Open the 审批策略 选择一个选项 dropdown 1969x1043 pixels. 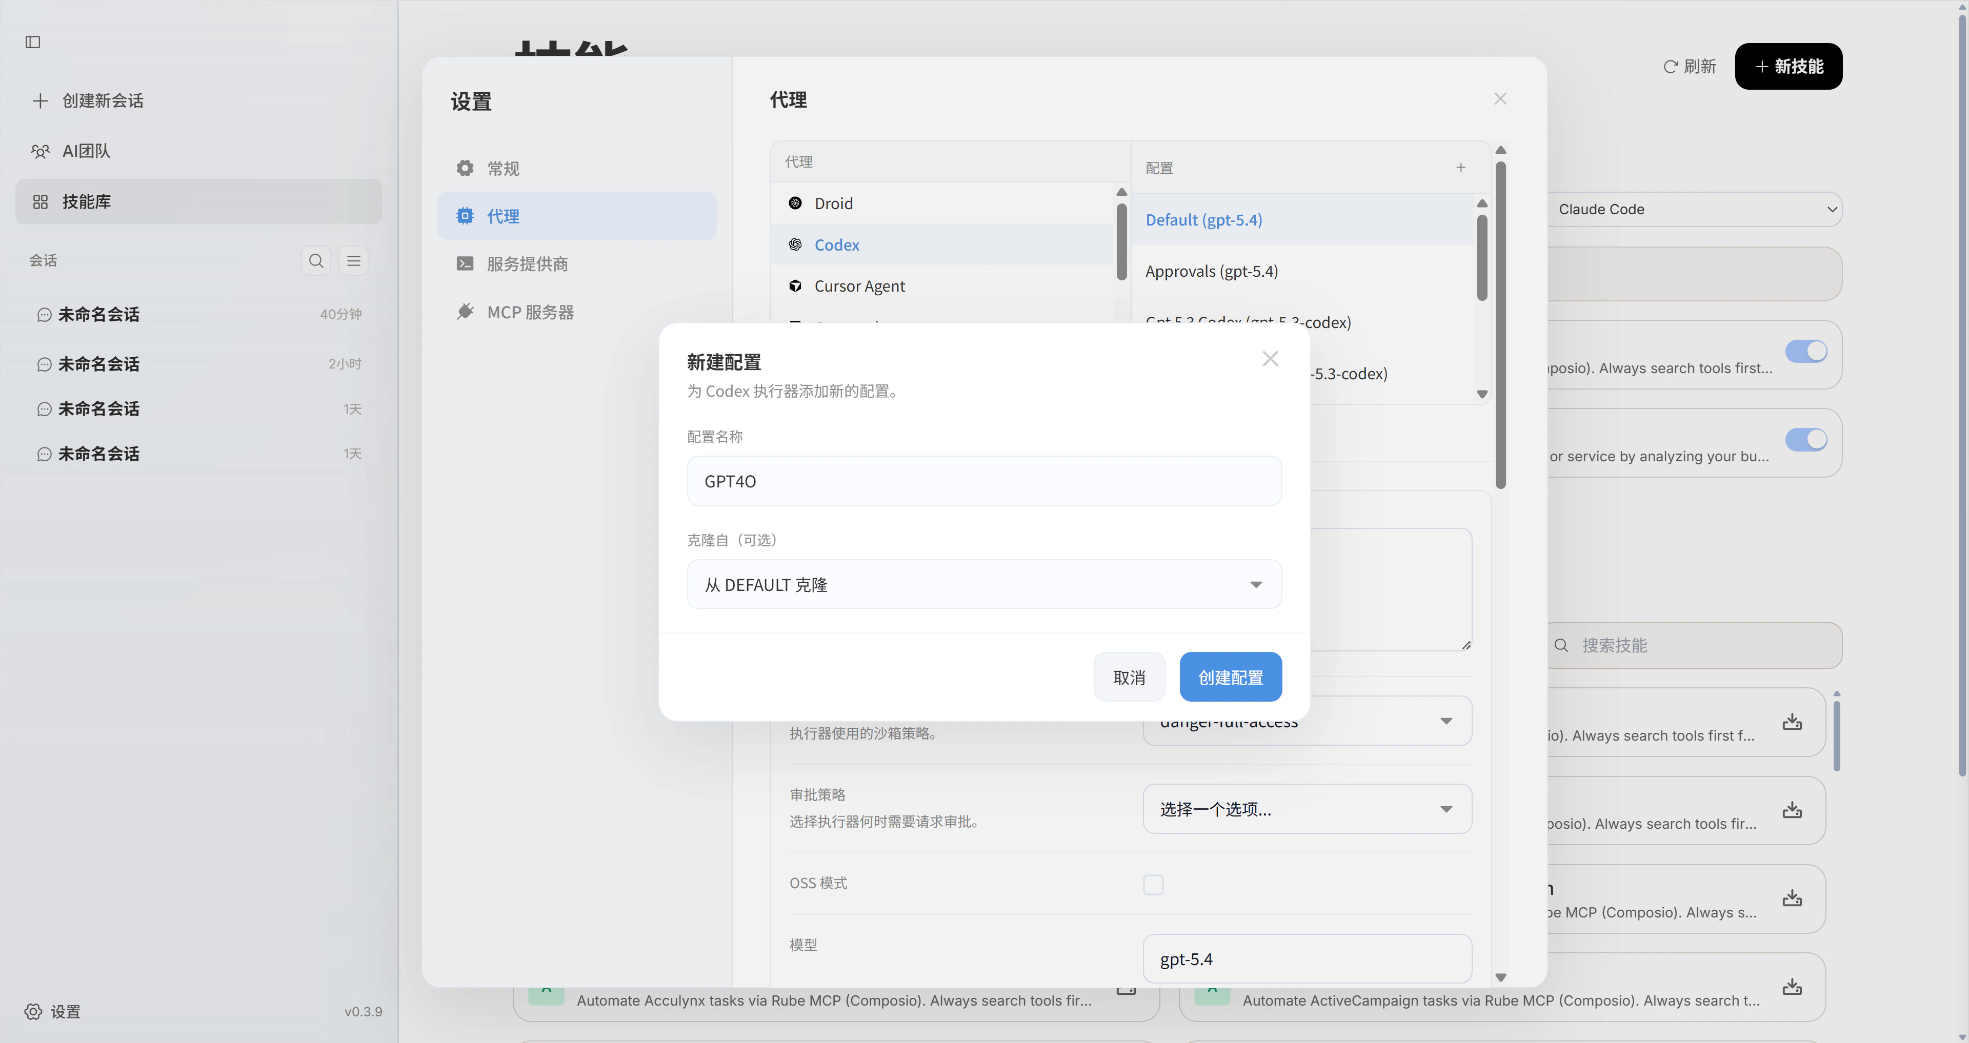point(1308,808)
